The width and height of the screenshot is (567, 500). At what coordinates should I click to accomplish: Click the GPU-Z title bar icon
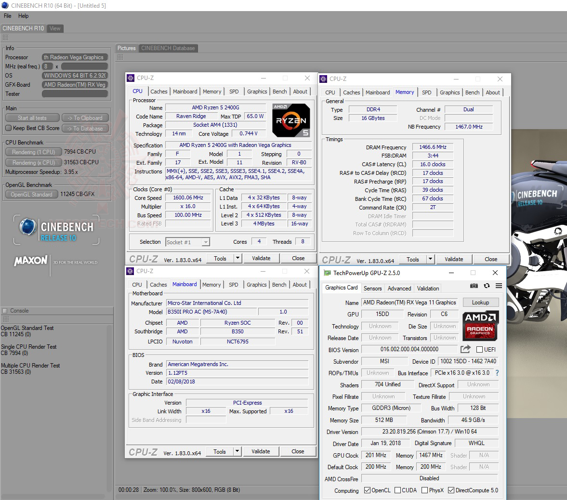pos(327,273)
